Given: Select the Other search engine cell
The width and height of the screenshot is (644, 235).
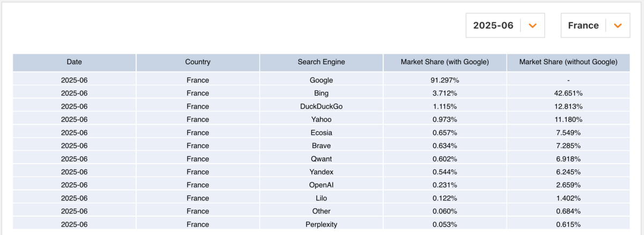Looking at the screenshot, I should point(321,211).
